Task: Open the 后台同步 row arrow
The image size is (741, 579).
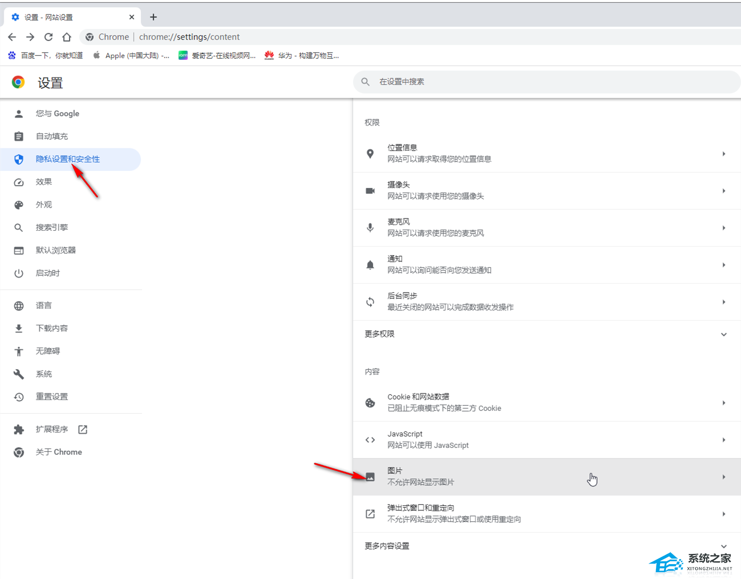Action: pyautogui.click(x=723, y=302)
